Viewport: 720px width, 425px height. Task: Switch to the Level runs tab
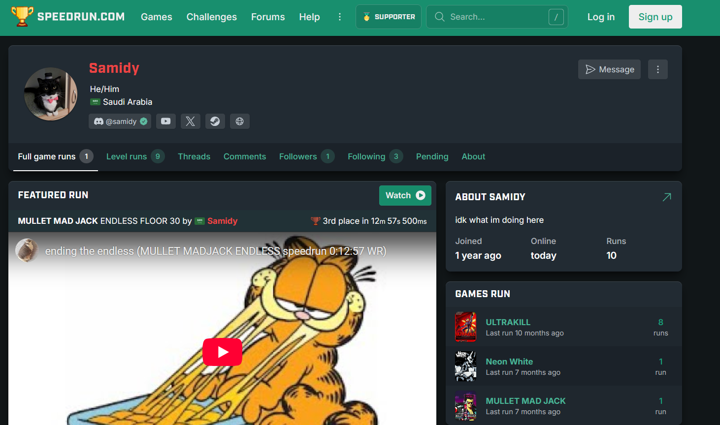pos(127,156)
